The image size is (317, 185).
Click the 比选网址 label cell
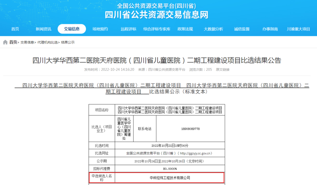(x=102, y=153)
